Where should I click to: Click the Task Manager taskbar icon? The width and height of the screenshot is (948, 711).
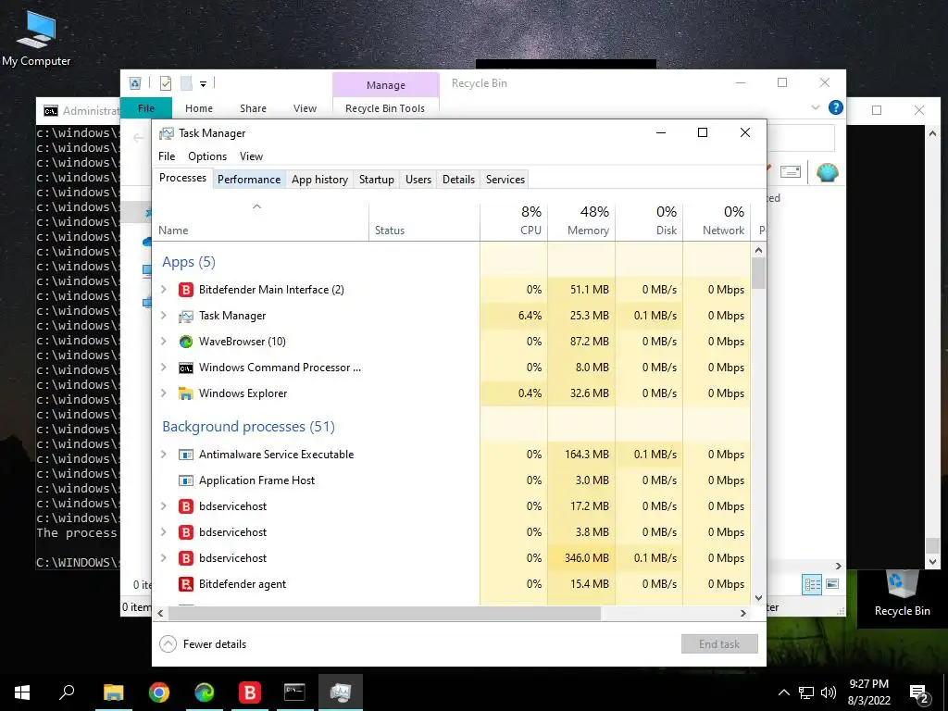pos(341,692)
